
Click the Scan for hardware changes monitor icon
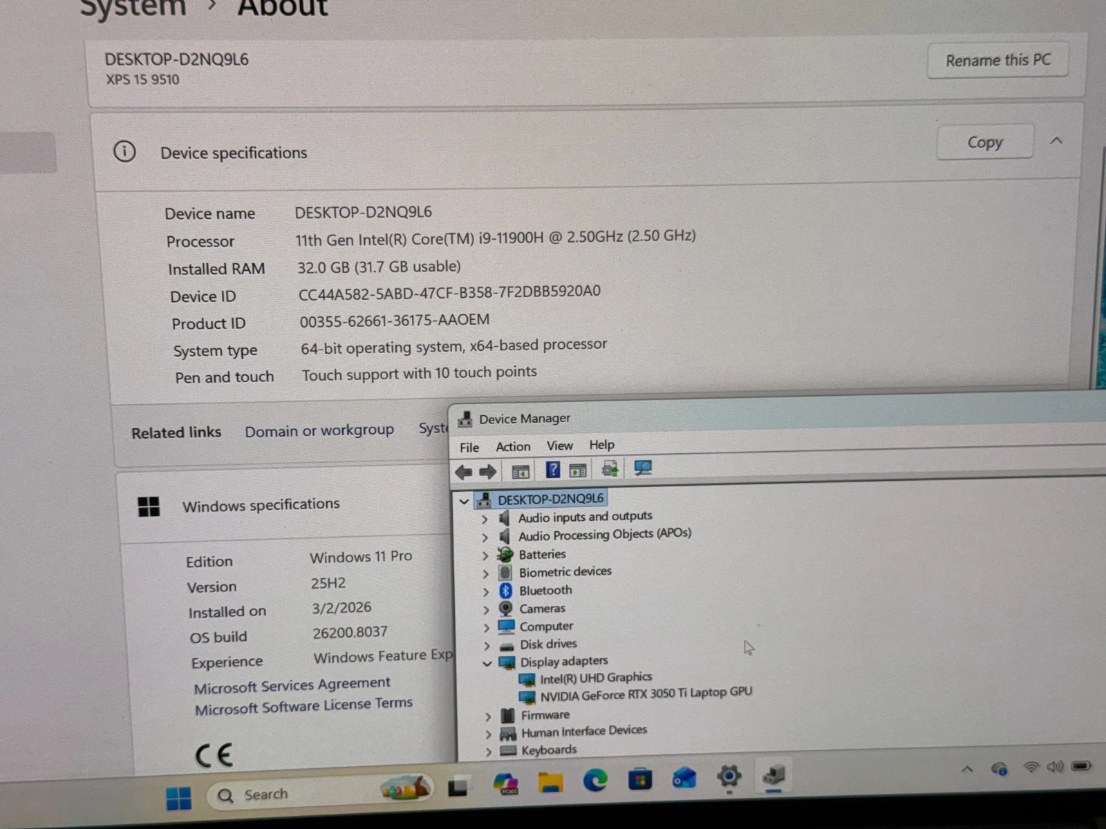coord(643,468)
